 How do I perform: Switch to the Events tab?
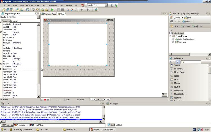tap(14, 21)
